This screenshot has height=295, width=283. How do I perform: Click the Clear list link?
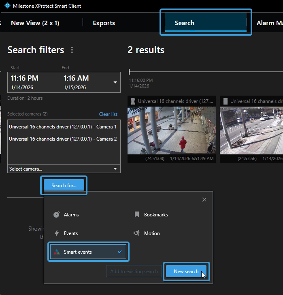pos(108,114)
